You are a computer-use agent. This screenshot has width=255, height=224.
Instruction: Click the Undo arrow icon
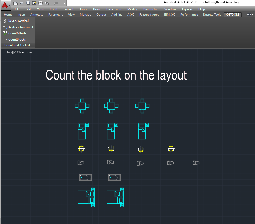click(47, 3)
